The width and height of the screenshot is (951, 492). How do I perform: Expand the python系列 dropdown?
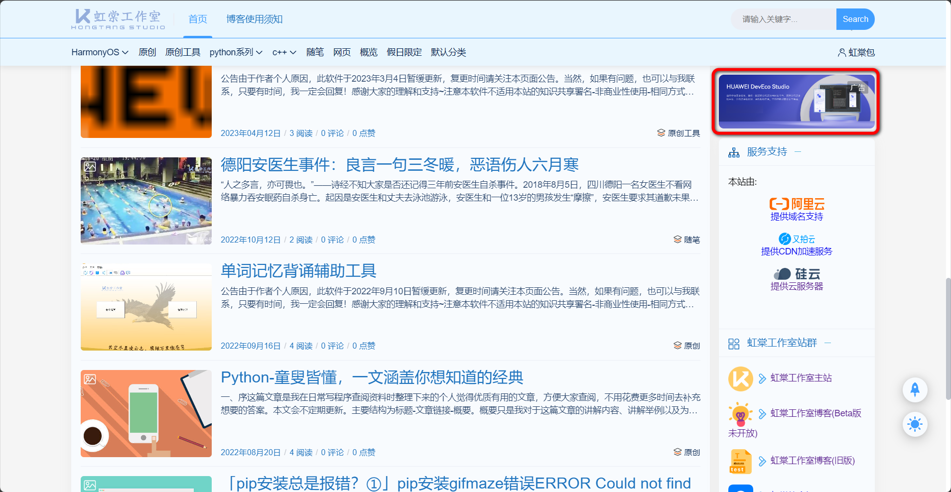tap(236, 52)
